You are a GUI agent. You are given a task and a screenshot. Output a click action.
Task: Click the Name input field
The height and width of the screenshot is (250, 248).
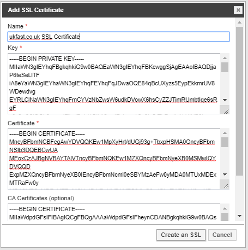tap(118, 37)
